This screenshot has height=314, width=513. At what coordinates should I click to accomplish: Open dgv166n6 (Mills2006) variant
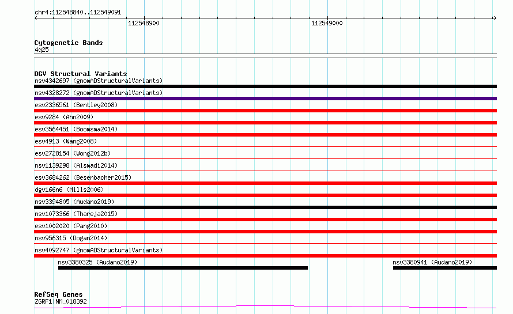[69, 190]
